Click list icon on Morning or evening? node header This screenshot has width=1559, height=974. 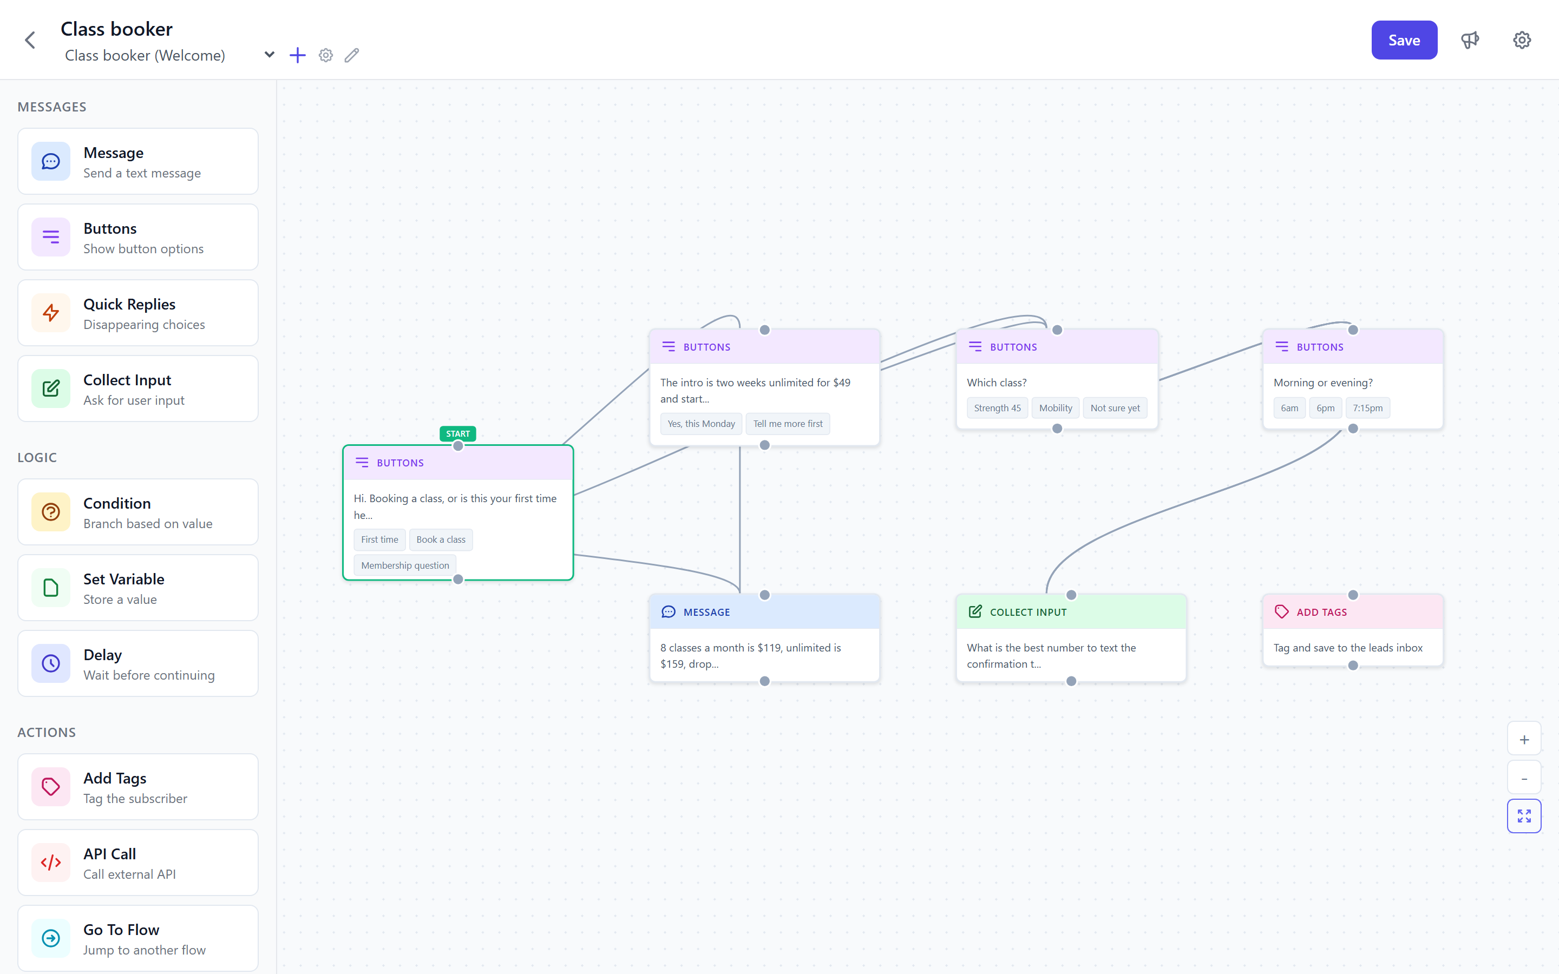[1282, 346]
